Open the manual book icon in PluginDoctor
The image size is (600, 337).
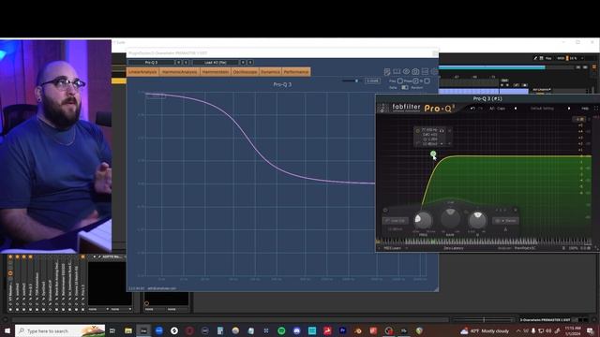[397, 72]
